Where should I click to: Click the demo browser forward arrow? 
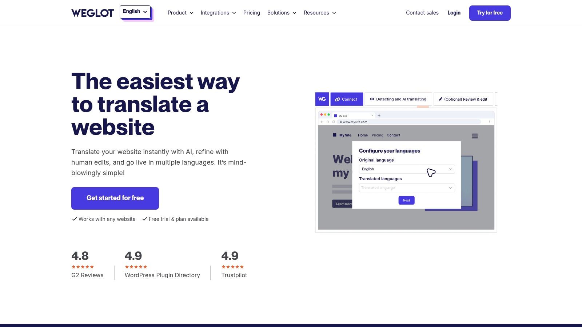click(x=328, y=122)
